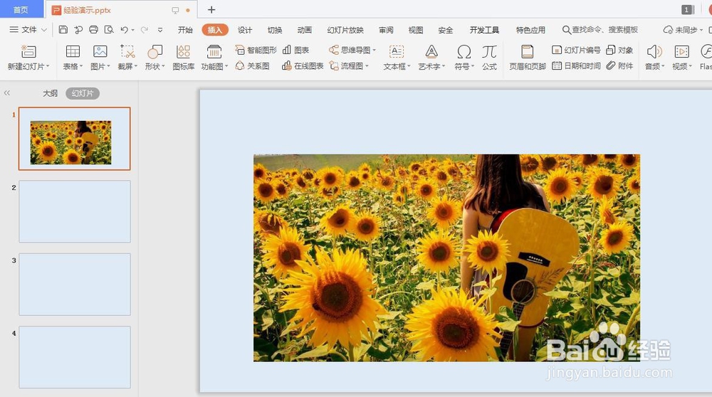Open quick access toolbar customize dropdown

coord(159,30)
